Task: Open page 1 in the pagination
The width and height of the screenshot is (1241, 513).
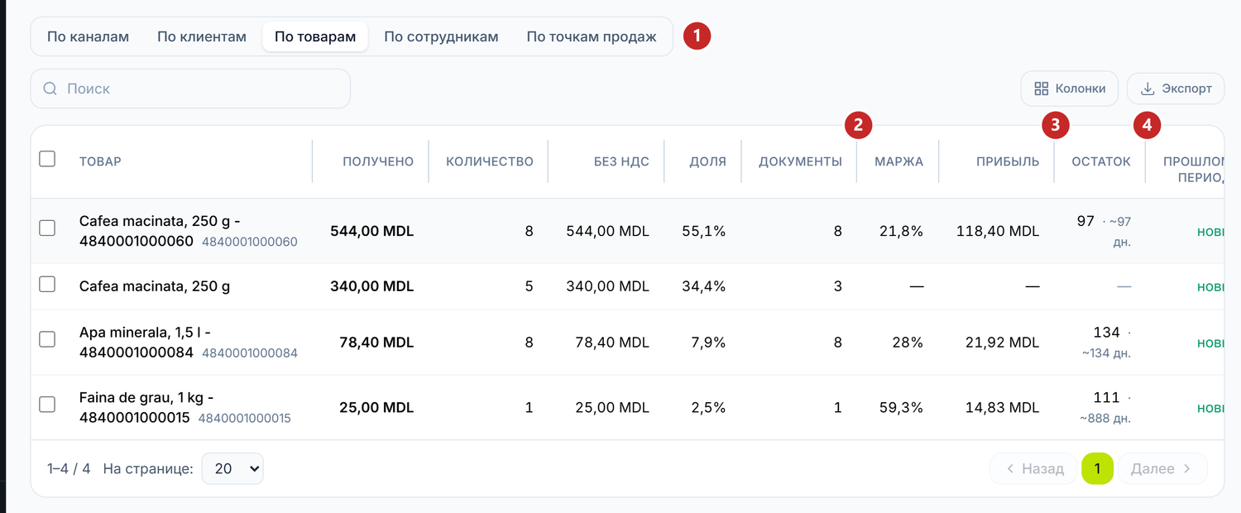Action: click(1097, 468)
